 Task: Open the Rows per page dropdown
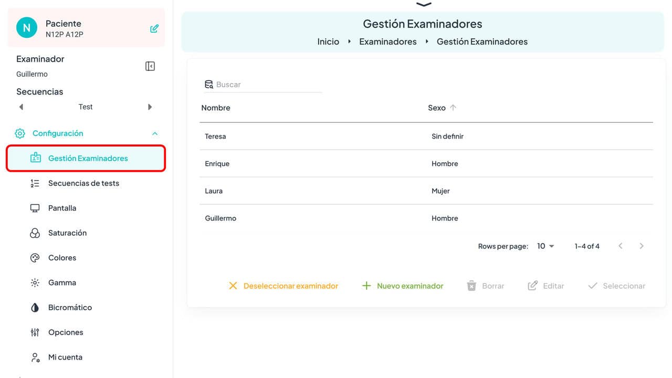click(545, 246)
